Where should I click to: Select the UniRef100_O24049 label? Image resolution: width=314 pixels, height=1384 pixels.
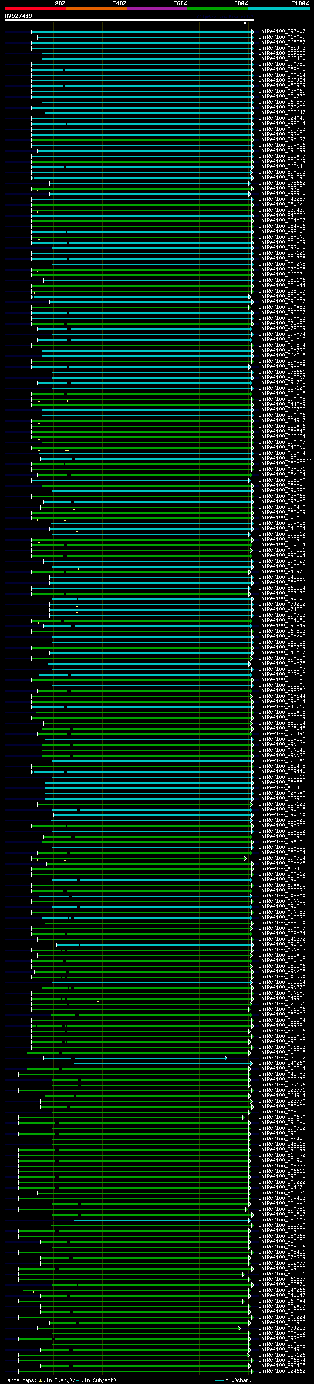point(282,118)
